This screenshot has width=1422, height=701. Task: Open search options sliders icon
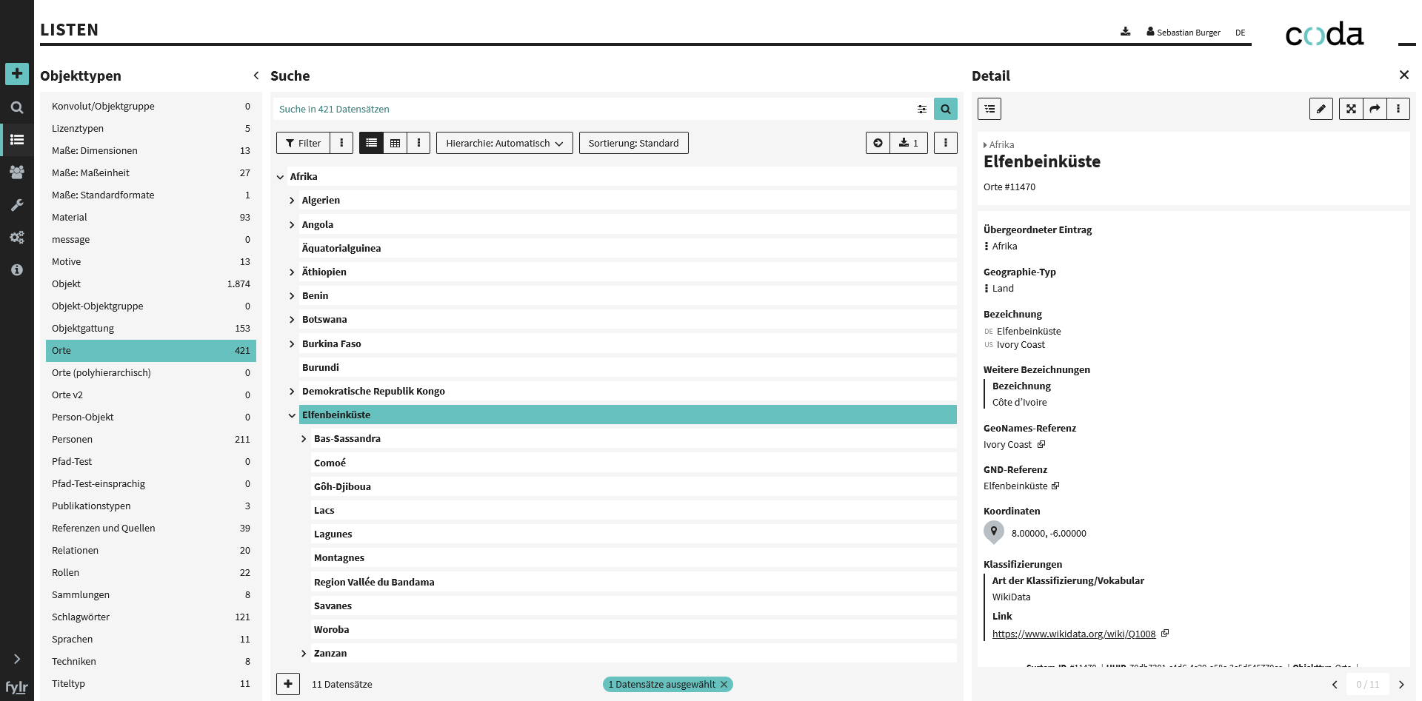pyautogui.click(x=922, y=109)
